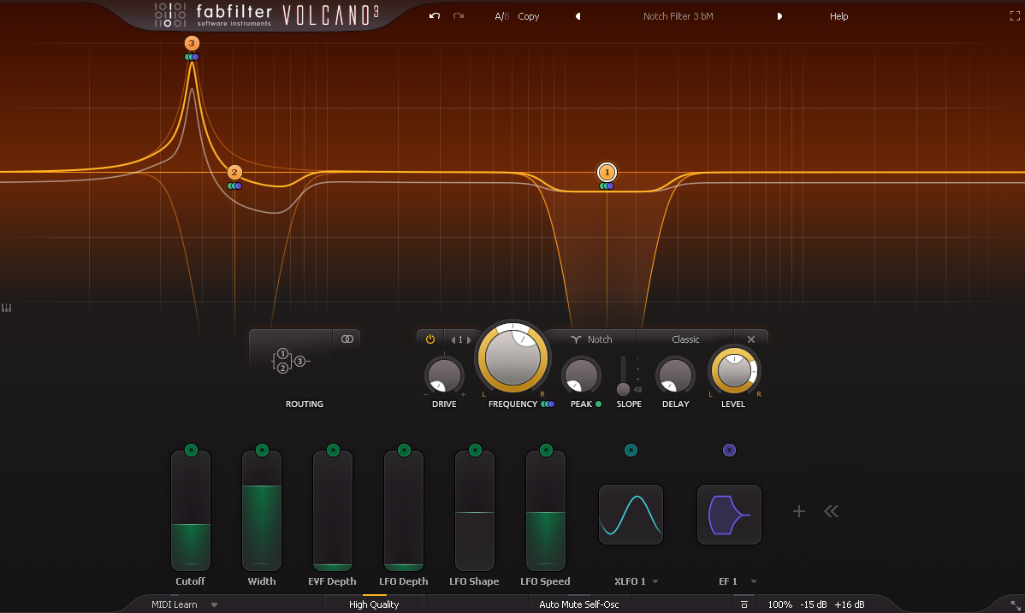Click the output options icon
The height and width of the screenshot is (613, 1025).
[x=744, y=604]
